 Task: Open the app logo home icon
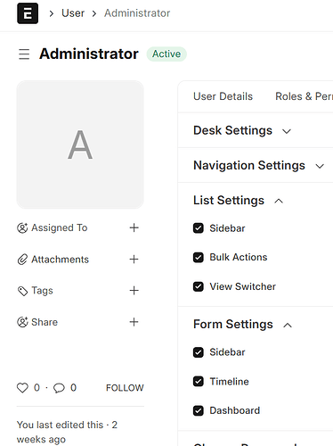pos(28,13)
